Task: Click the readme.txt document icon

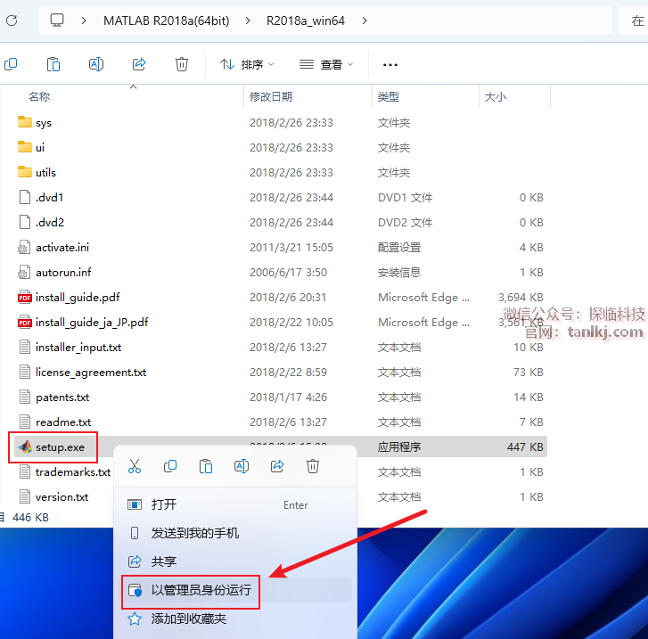Action: click(x=25, y=422)
